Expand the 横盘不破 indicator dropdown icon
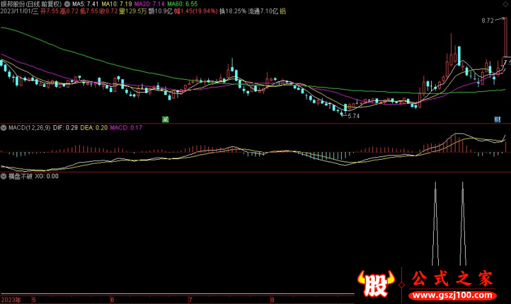511x304 pixels. pos(4,176)
